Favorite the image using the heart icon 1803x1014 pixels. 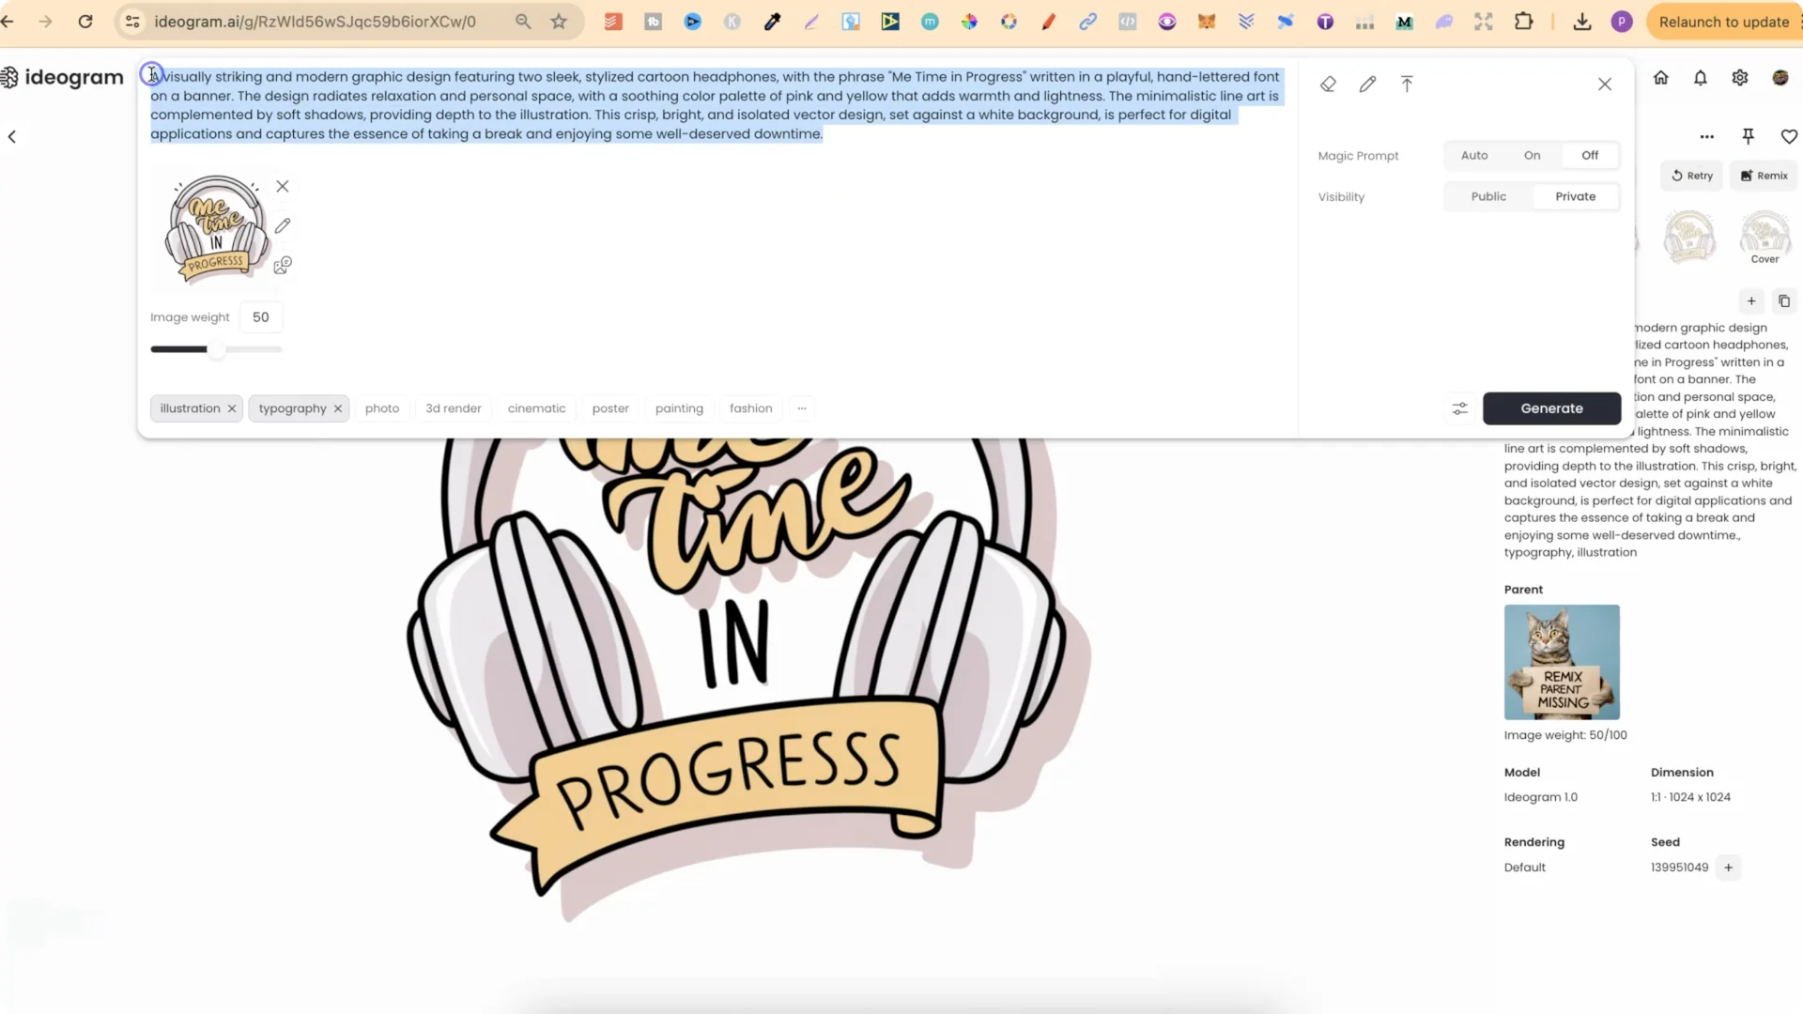1789,136
